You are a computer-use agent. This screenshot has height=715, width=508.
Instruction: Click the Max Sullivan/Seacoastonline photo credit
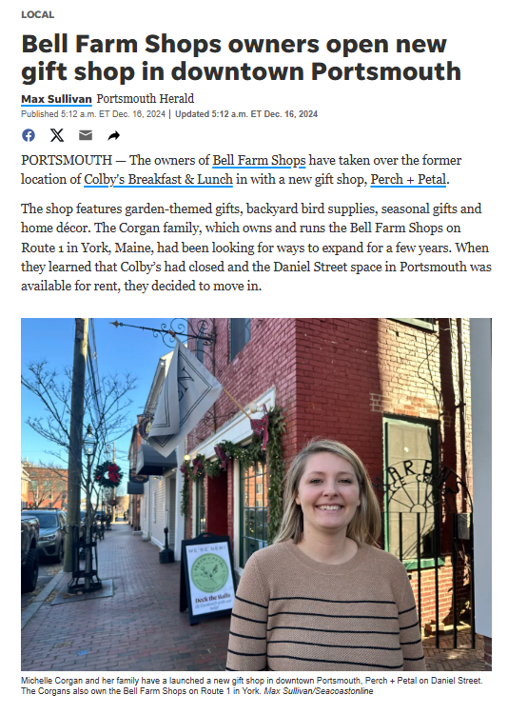coord(319,691)
